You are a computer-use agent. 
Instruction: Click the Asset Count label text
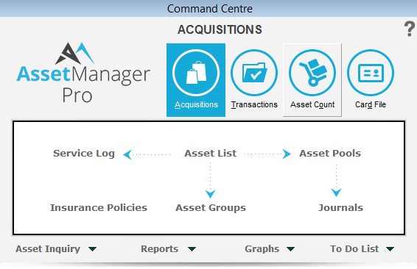[312, 105]
